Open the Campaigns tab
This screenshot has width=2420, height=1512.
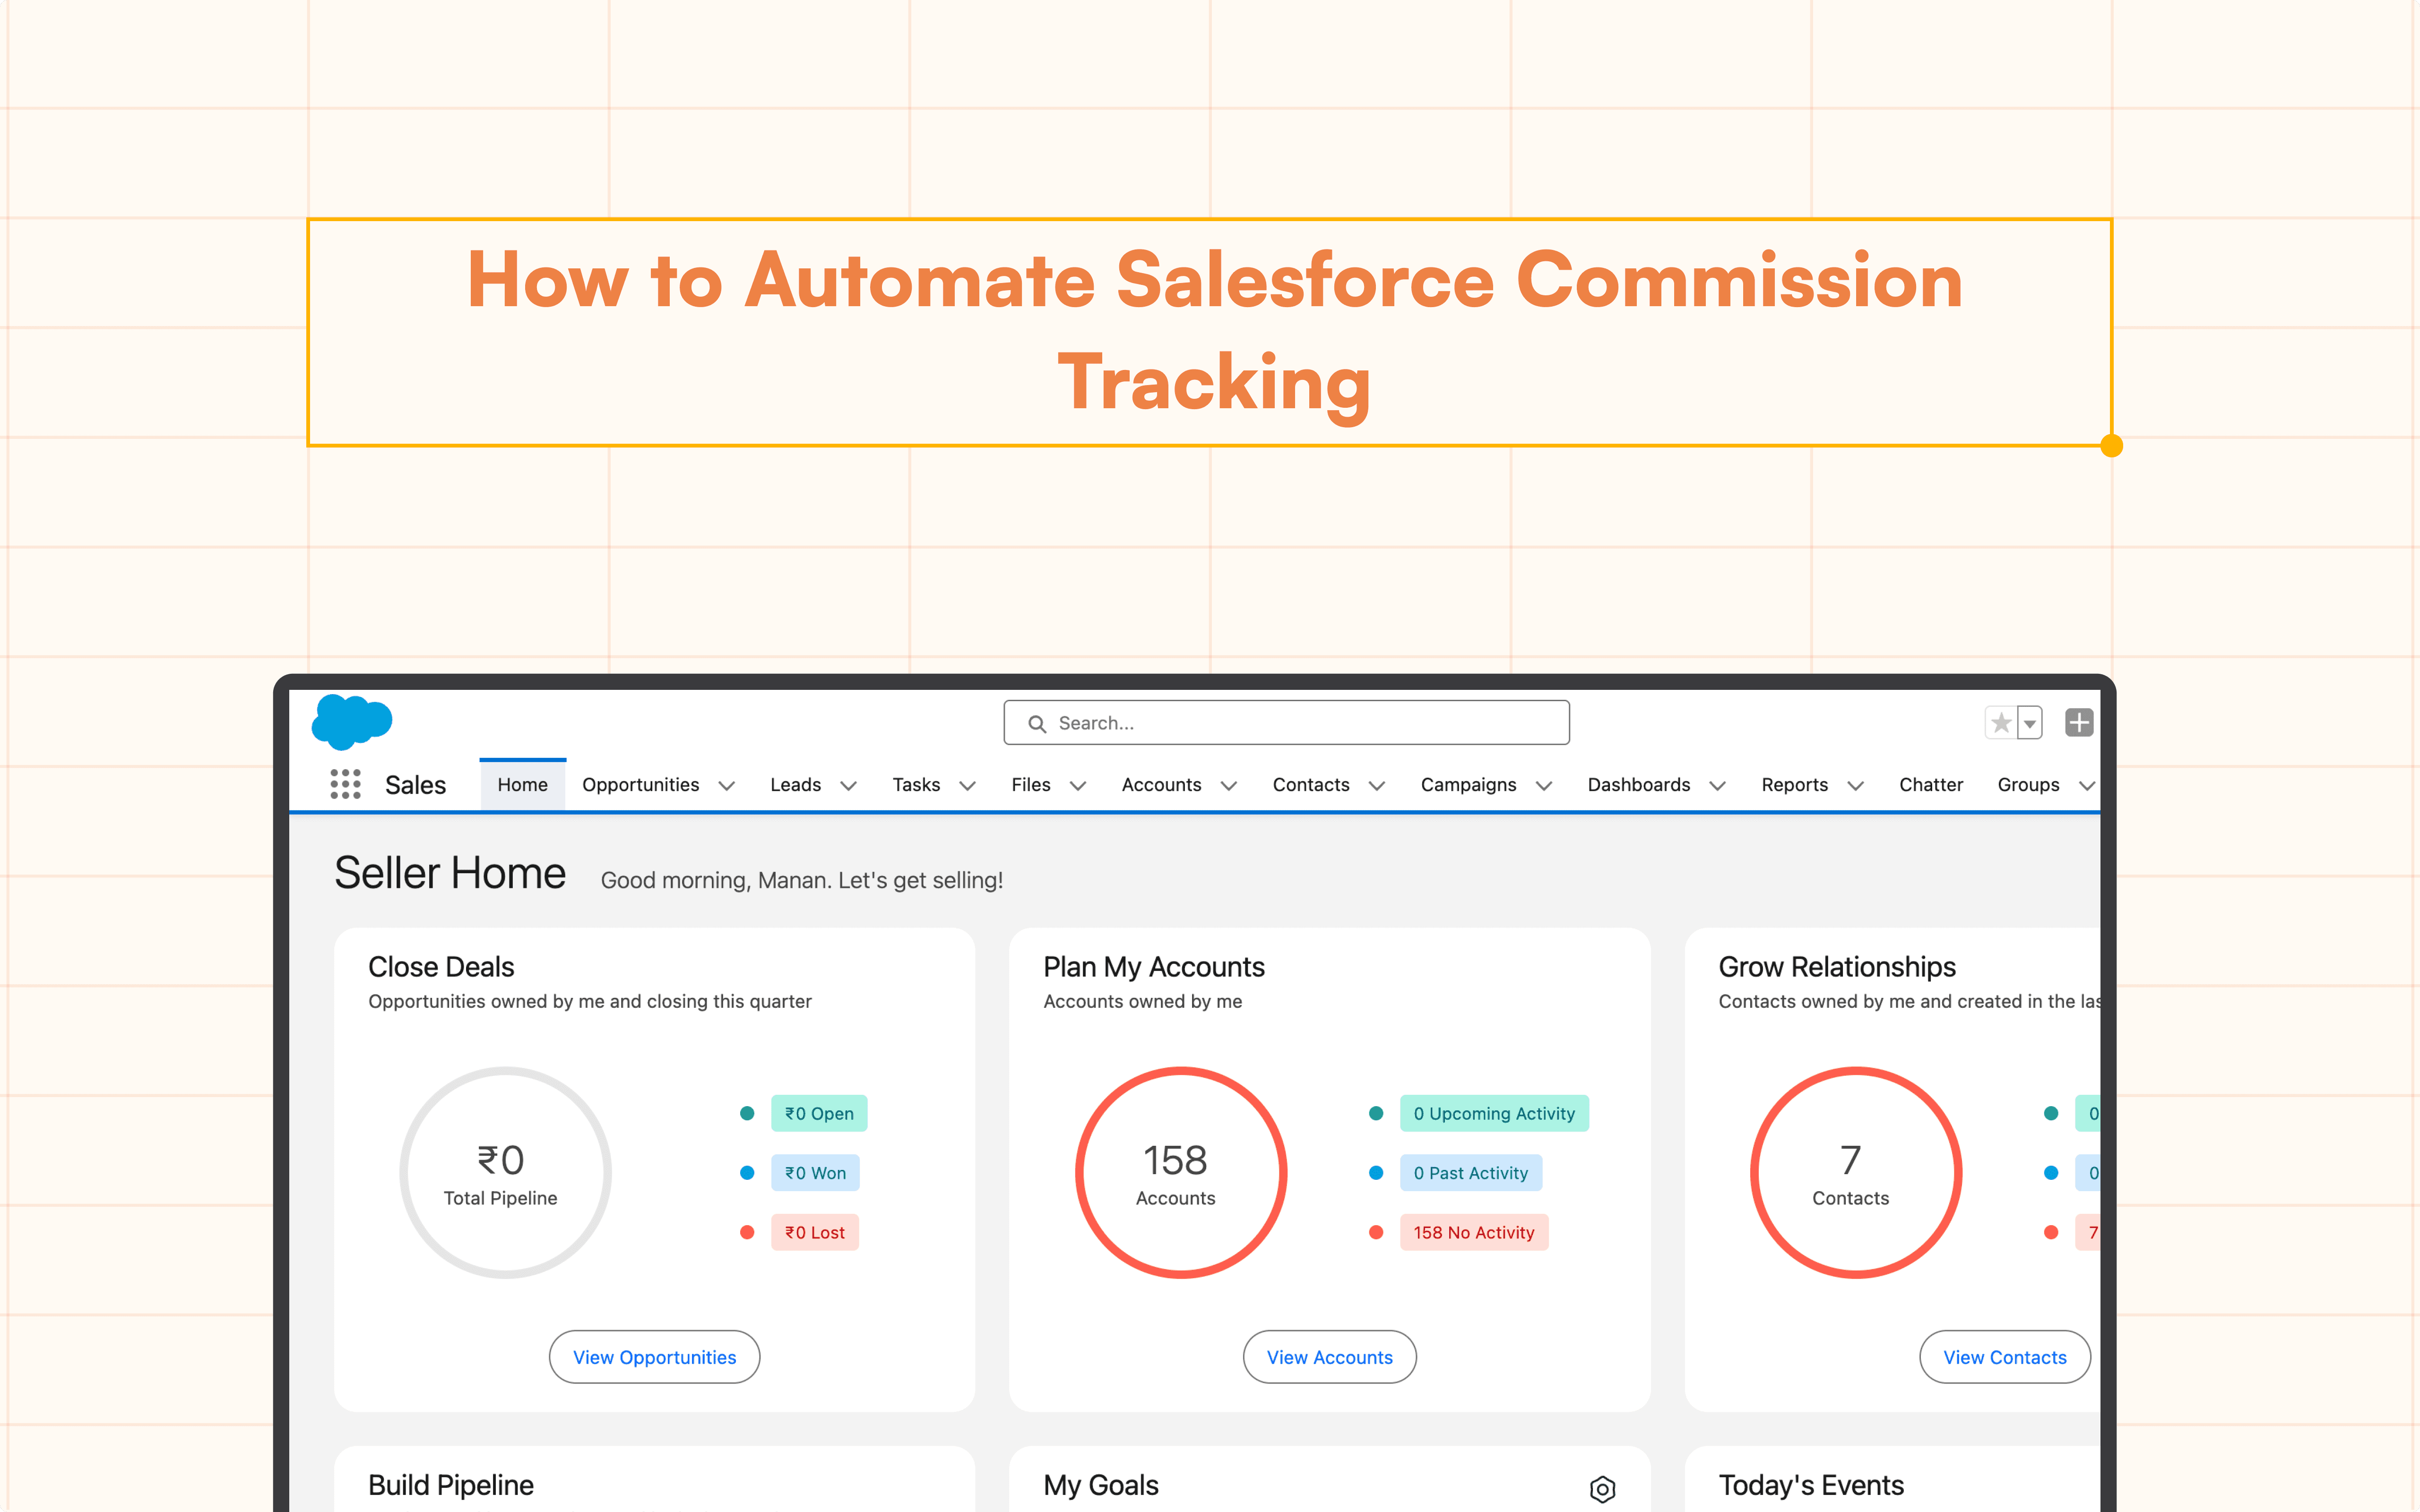tap(1468, 785)
